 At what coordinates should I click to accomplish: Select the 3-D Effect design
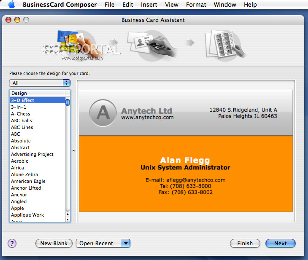[38, 100]
